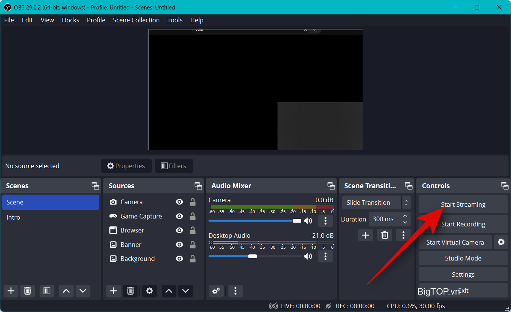Open the Docks menu
Viewport: 511px width, 312px height.
click(x=71, y=20)
